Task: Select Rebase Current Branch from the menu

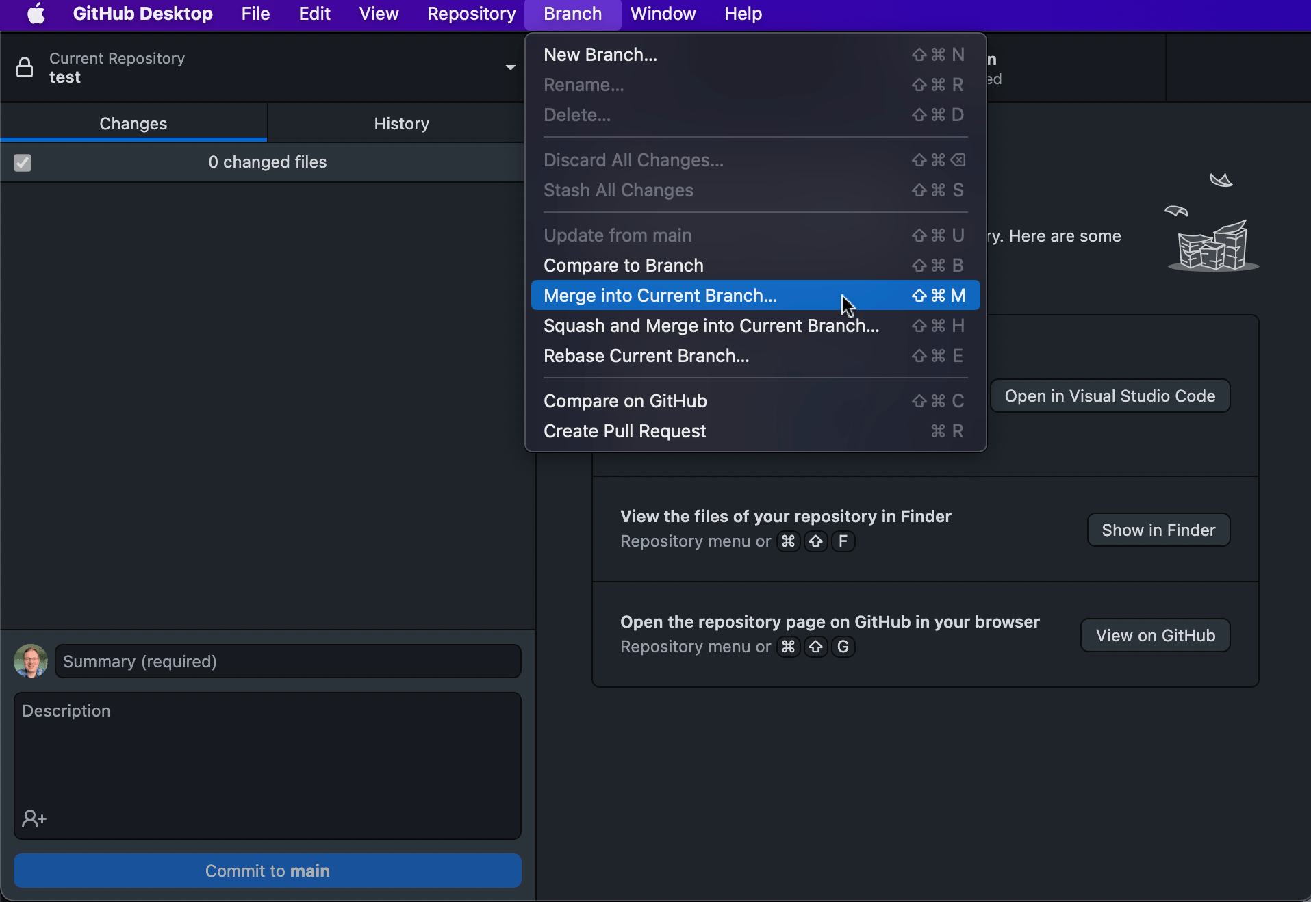Action: [x=646, y=356]
